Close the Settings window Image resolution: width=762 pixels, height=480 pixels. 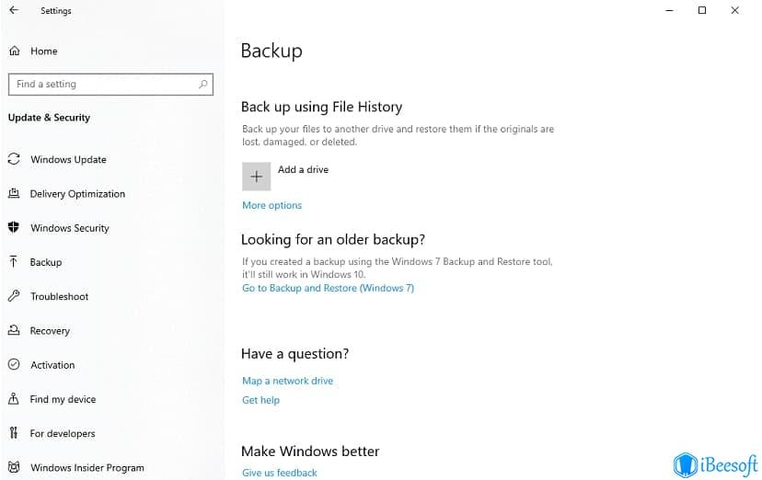tap(734, 10)
